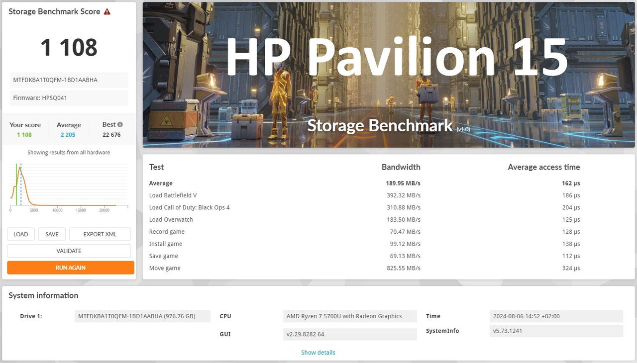
Task: Click the Move game row label
Action: [x=165, y=268]
